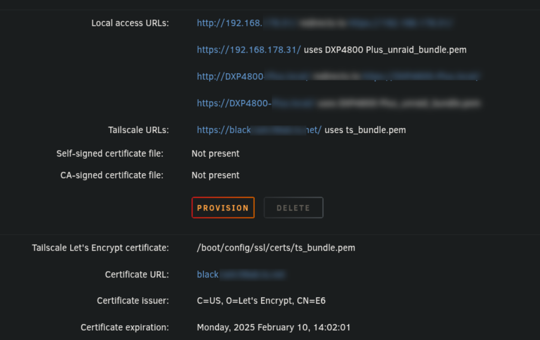This screenshot has width=540, height=340.
Task: Click the certificate issuer value C=US, O=Let's Encrypt
Action: [x=261, y=301]
